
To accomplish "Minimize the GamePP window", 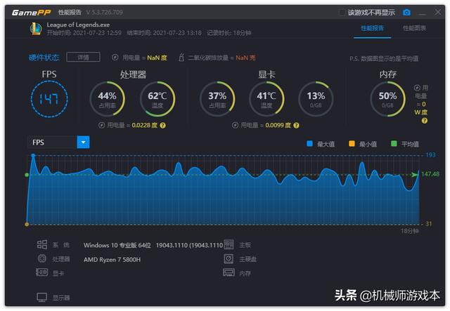I will 423,13.
